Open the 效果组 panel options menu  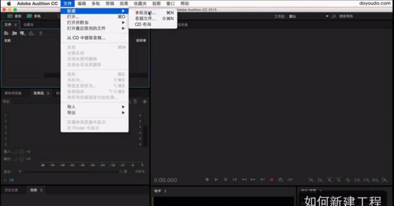pos(48,93)
